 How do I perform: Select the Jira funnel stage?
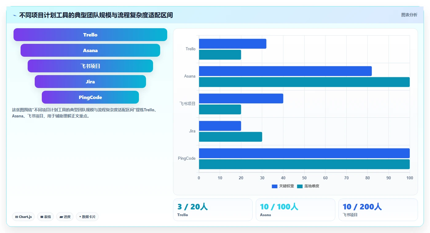point(90,82)
